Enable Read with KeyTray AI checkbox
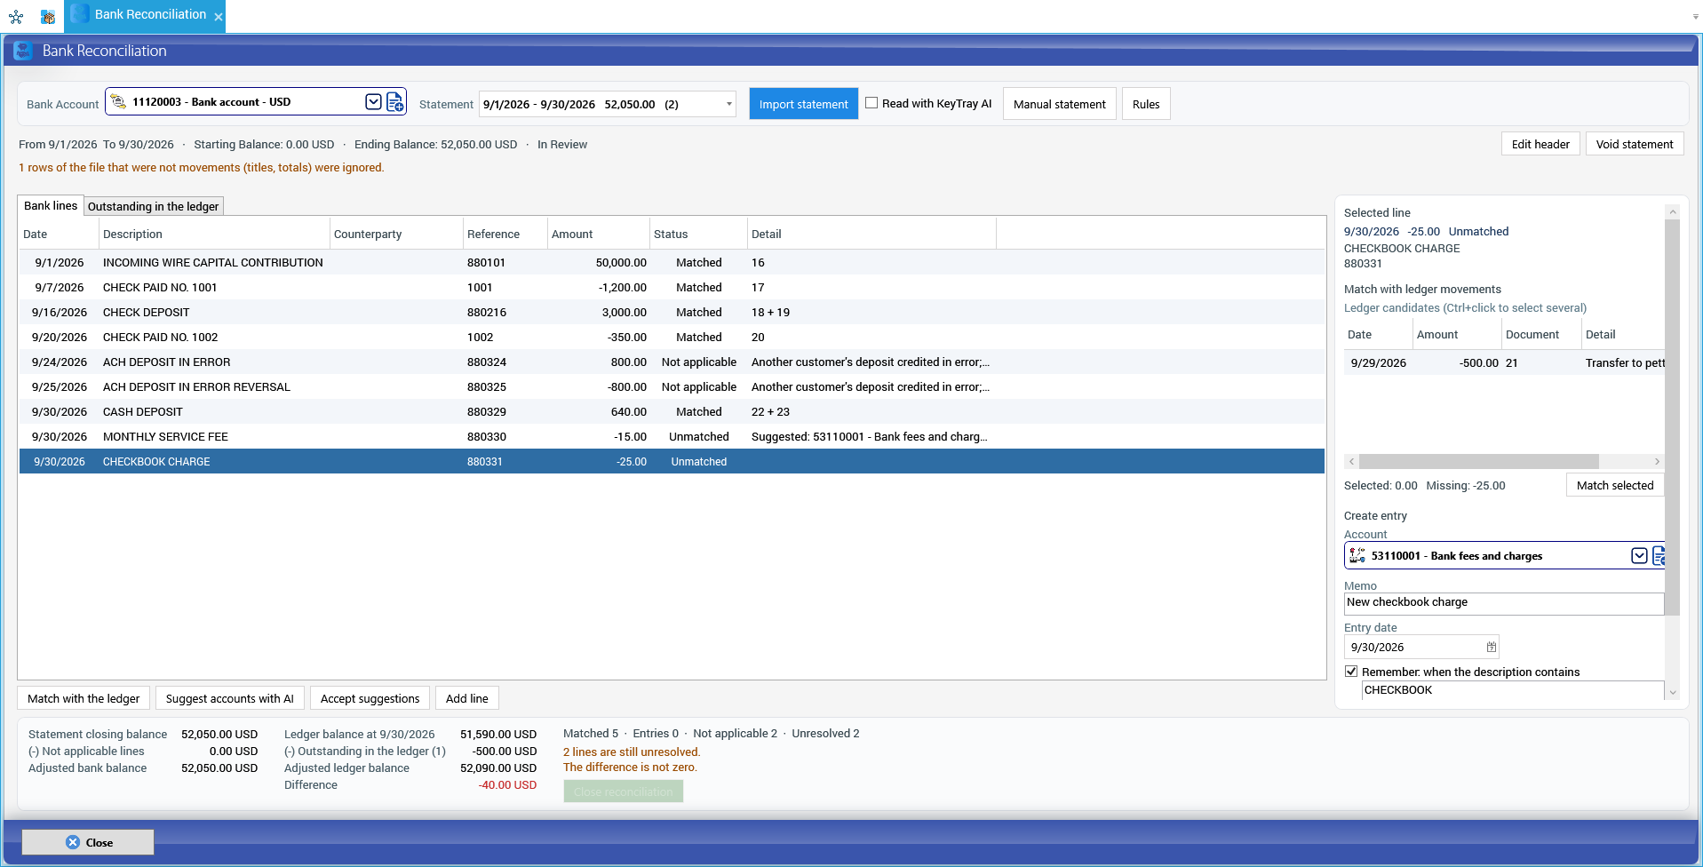 [x=871, y=103]
